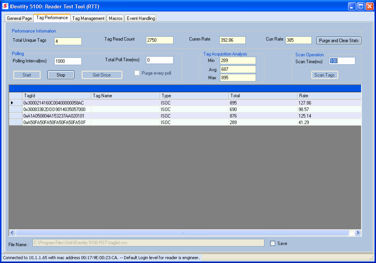
Task: Maximize the Reader Test Tool window
Action: click(360, 6)
